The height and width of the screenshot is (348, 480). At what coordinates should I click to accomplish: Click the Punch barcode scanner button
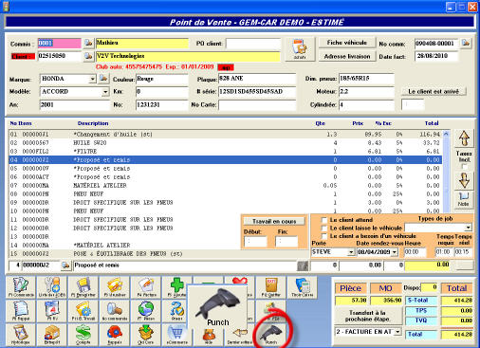coord(271,335)
